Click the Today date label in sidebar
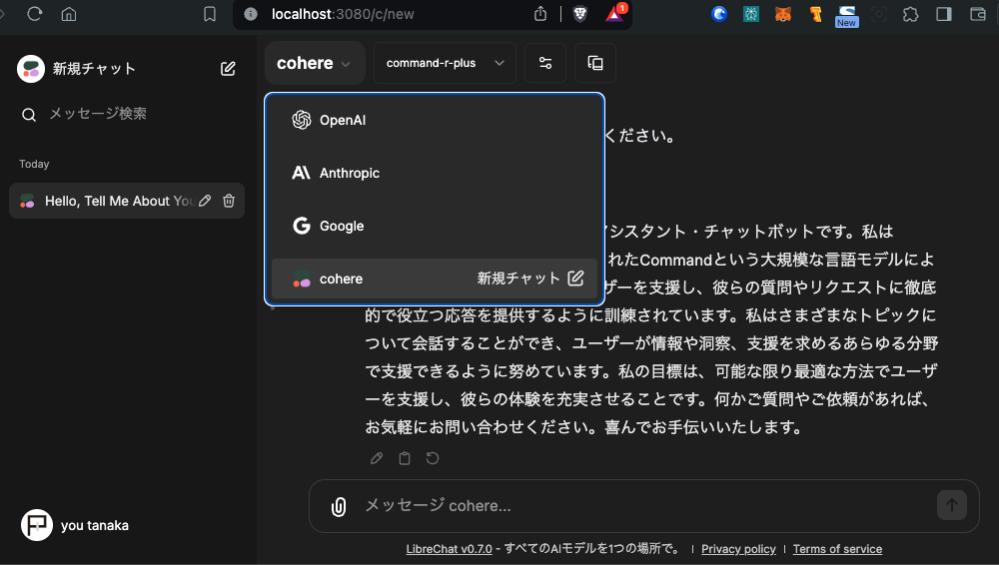Viewport: 999px width, 565px height. tap(34, 165)
